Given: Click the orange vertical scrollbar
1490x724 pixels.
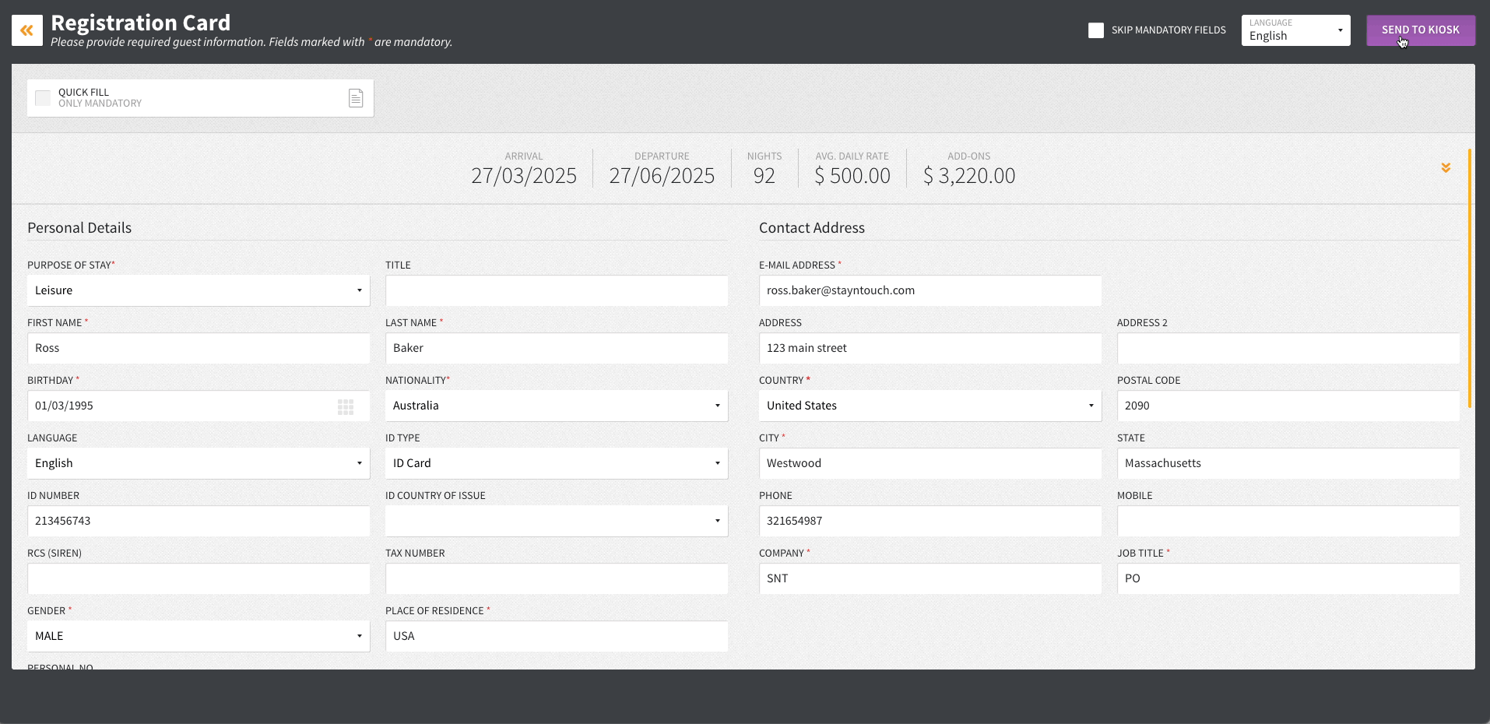Looking at the screenshot, I should [1470, 278].
